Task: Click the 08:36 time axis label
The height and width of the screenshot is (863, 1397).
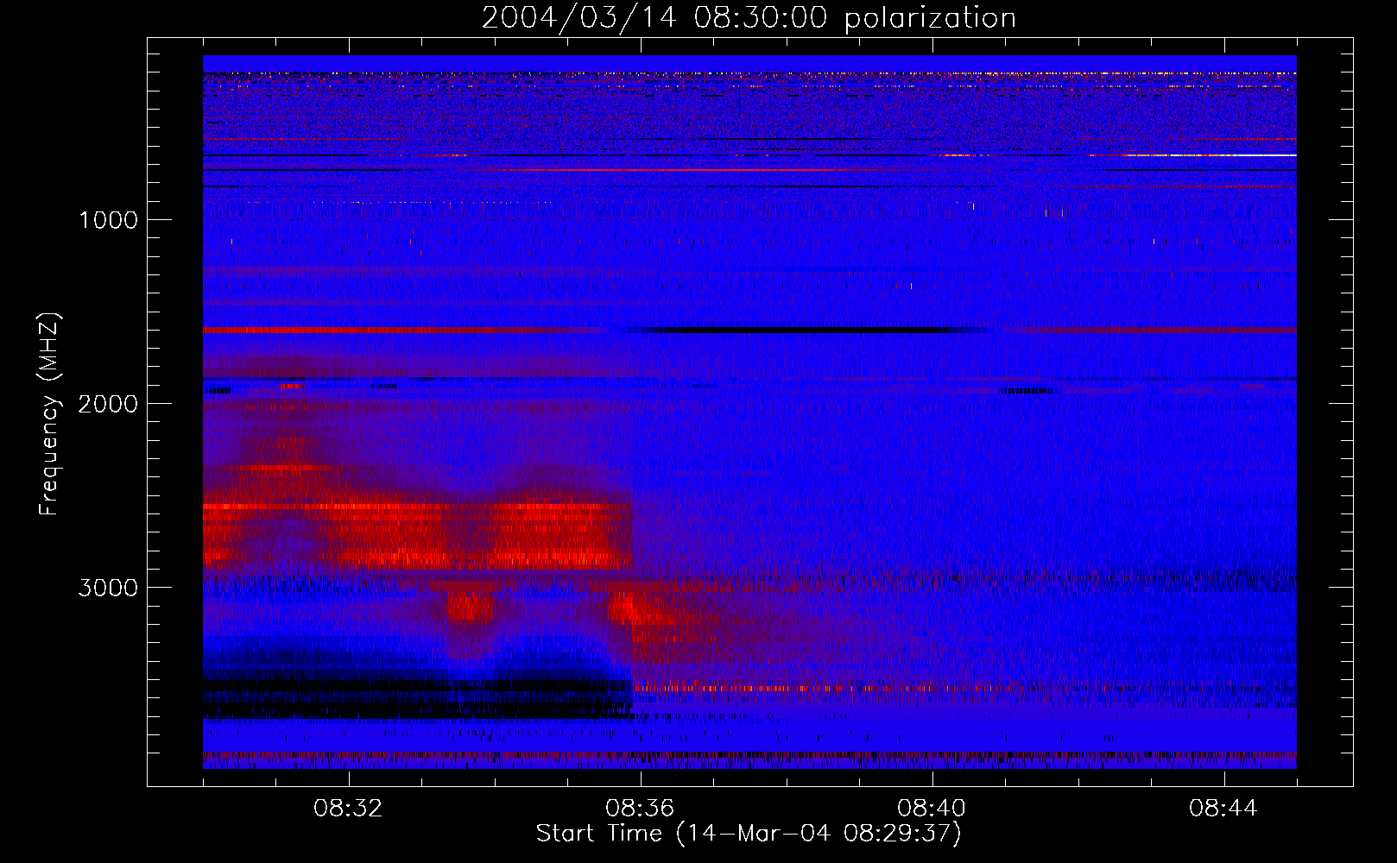Action: click(641, 808)
